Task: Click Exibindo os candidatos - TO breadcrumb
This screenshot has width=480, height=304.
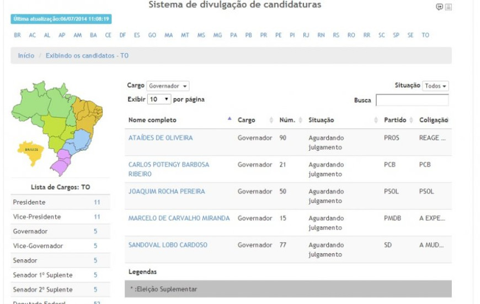Action: tap(87, 55)
